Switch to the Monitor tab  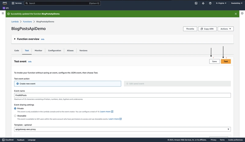click(38, 50)
